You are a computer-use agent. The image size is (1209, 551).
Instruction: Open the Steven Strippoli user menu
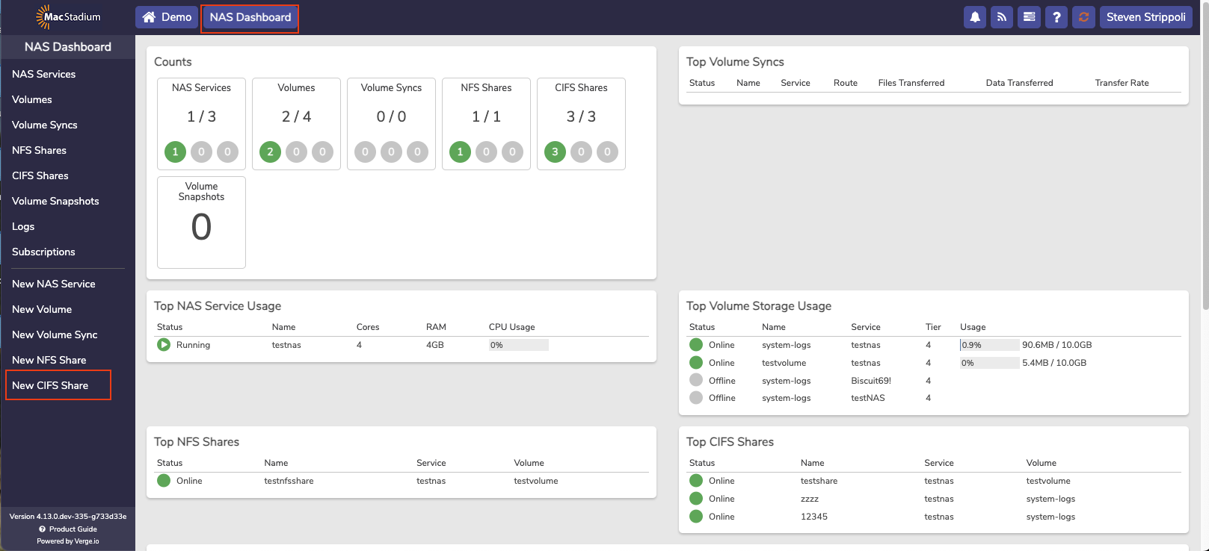(x=1145, y=17)
